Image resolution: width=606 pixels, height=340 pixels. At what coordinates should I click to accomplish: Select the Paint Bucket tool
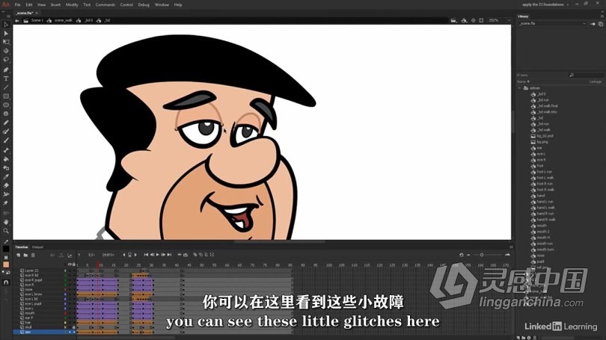pyautogui.click(x=6, y=159)
